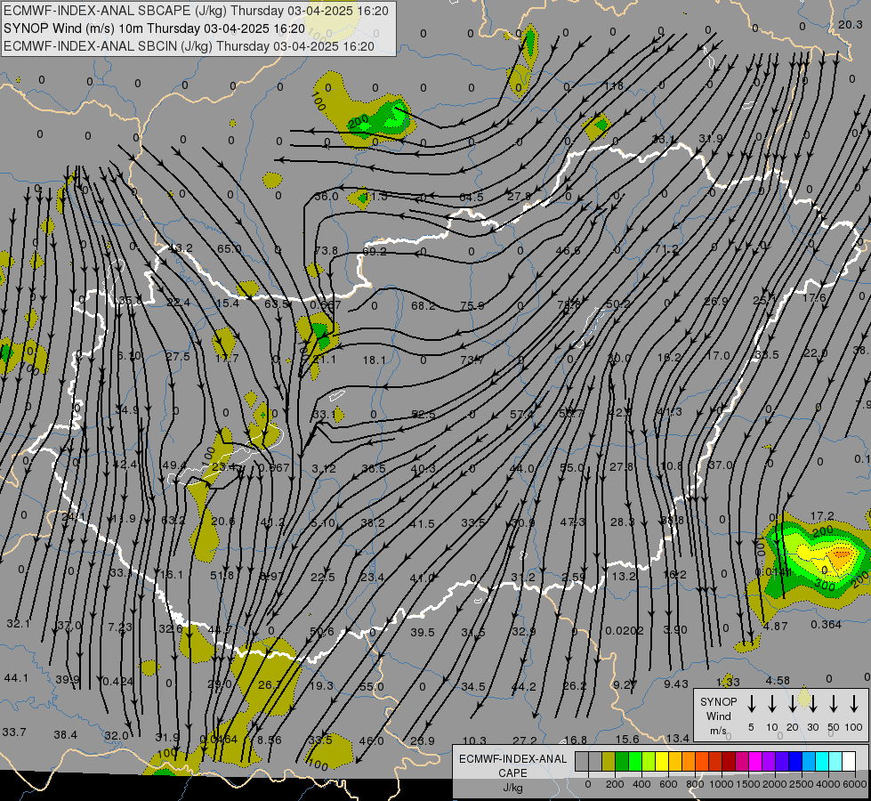Click the 1.18 CIN value on map
871x801 pixels.
click(x=614, y=86)
